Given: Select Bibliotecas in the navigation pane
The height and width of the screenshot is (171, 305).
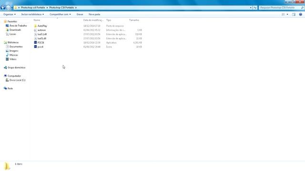Looking at the screenshot, I should 13,42.
